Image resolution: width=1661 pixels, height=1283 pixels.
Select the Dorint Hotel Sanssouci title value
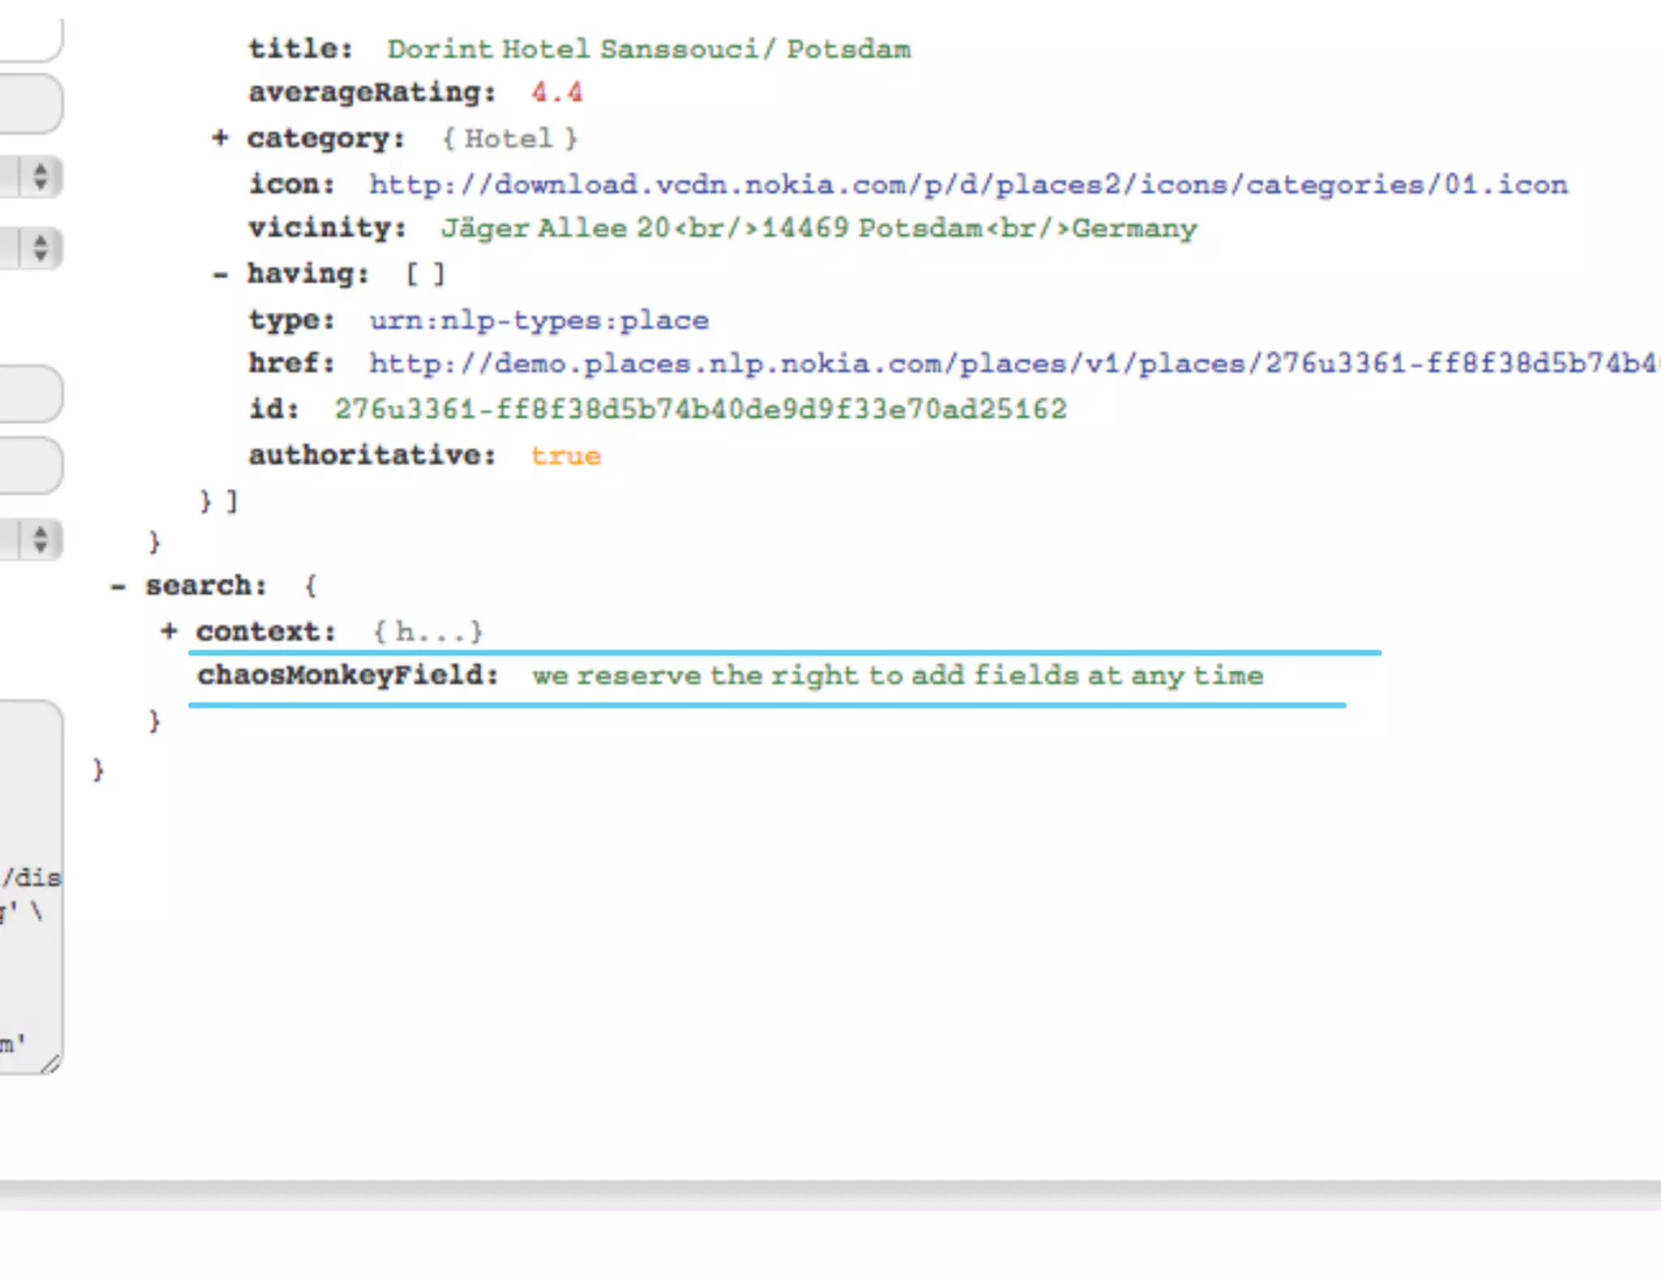(648, 49)
